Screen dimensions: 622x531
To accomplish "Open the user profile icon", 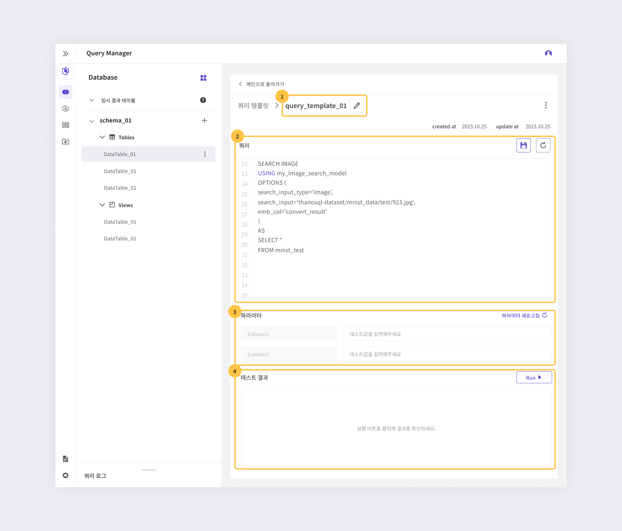I will 548,53.
